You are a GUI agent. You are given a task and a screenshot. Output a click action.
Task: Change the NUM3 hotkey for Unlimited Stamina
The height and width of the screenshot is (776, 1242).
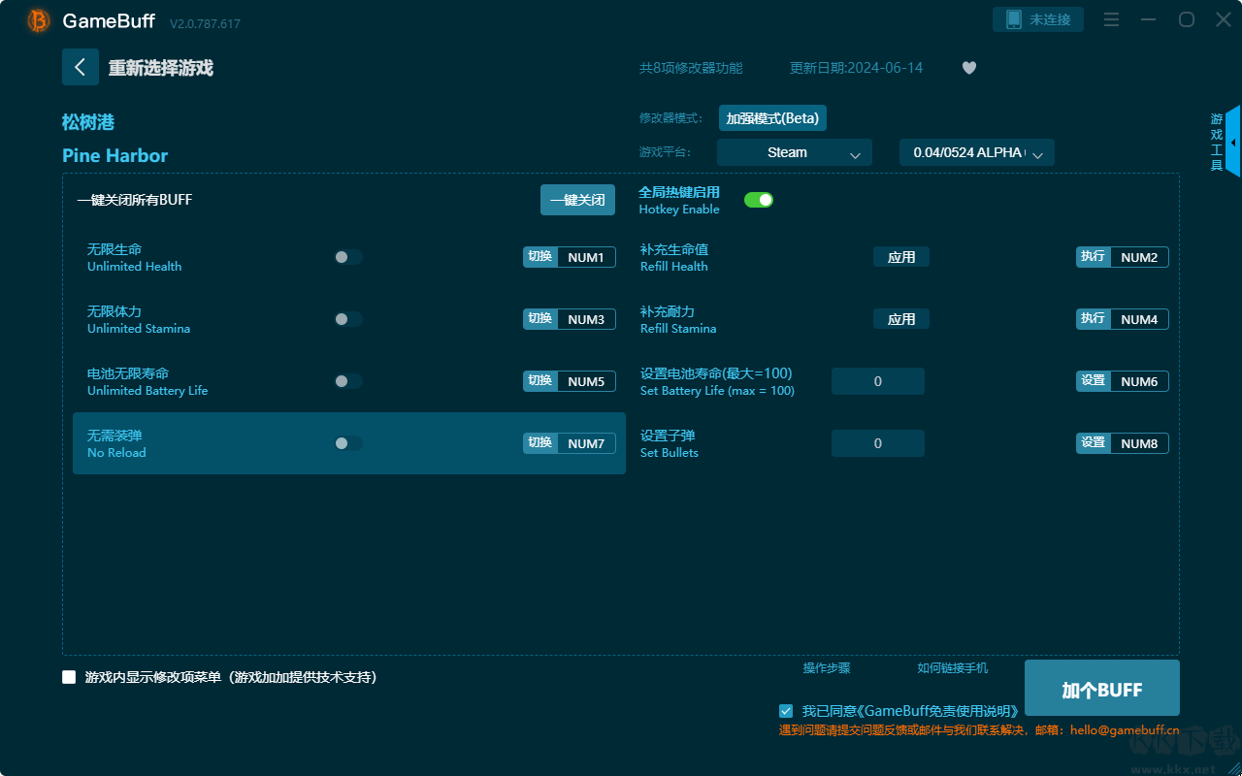(586, 319)
